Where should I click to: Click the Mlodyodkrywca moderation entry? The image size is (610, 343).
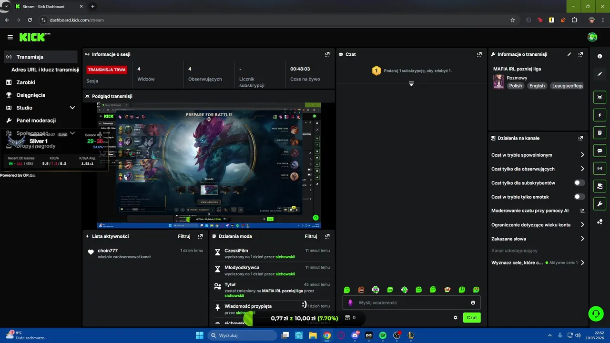point(273,271)
